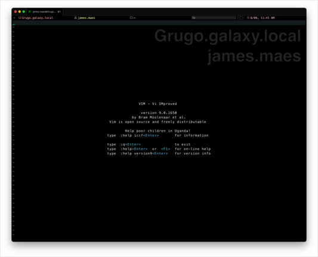This screenshot has width=318, height=257.
Task: Close the status bar with the X icon
Action: tap(14, 18)
